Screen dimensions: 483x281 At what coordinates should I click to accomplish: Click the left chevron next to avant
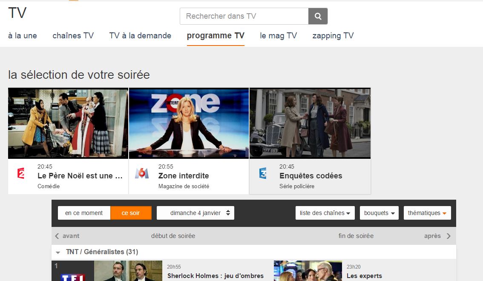click(57, 236)
